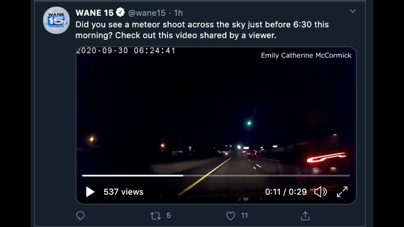
Task: Click the Emily Catherine McCormick credit text
Action: pyautogui.click(x=306, y=55)
